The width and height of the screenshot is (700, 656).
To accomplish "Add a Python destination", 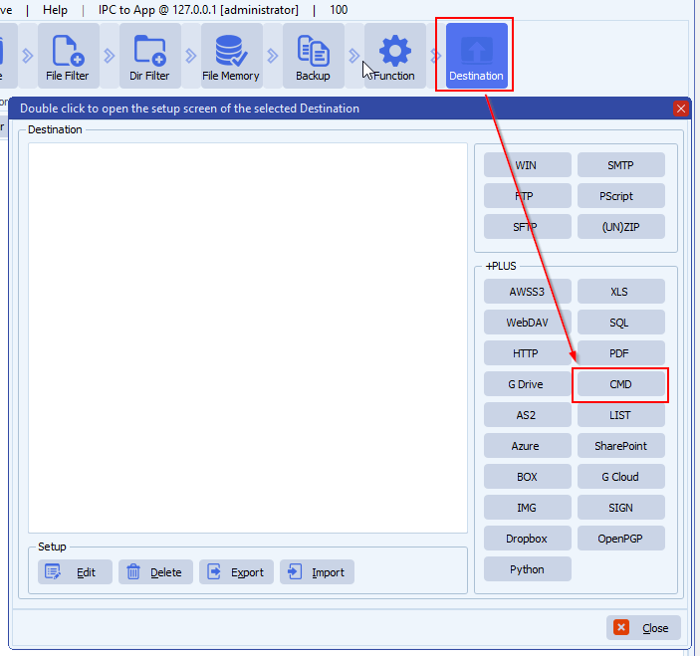I will [x=527, y=569].
